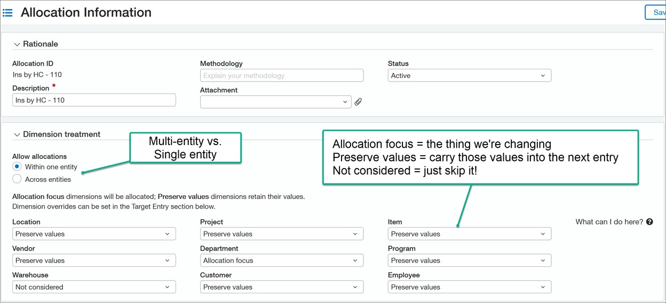
Task: Click the help question mark icon
Action: click(x=649, y=222)
